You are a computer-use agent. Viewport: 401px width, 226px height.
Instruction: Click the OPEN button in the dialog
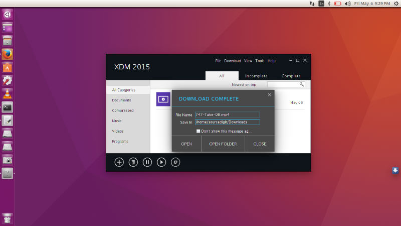pyautogui.click(x=186, y=144)
